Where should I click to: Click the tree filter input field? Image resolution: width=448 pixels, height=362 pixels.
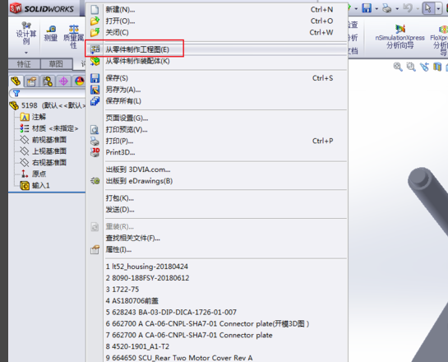point(48,93)
